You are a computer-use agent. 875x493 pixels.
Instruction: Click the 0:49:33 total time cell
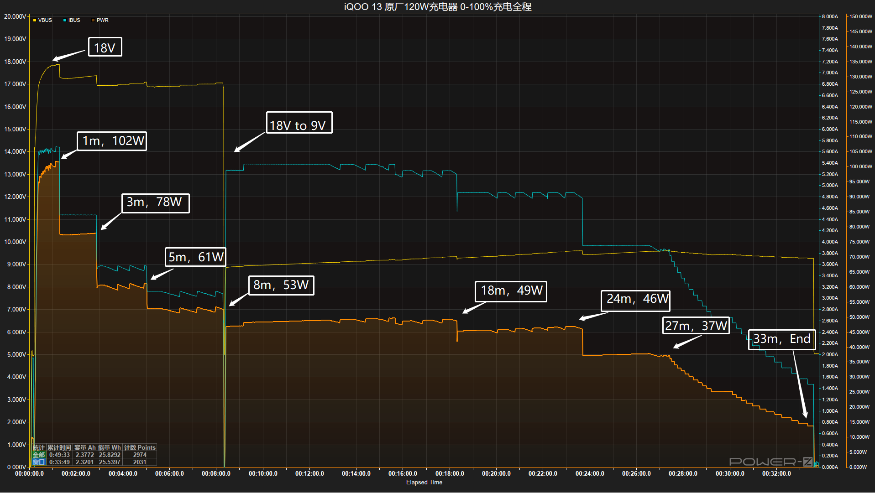[59, 455]
